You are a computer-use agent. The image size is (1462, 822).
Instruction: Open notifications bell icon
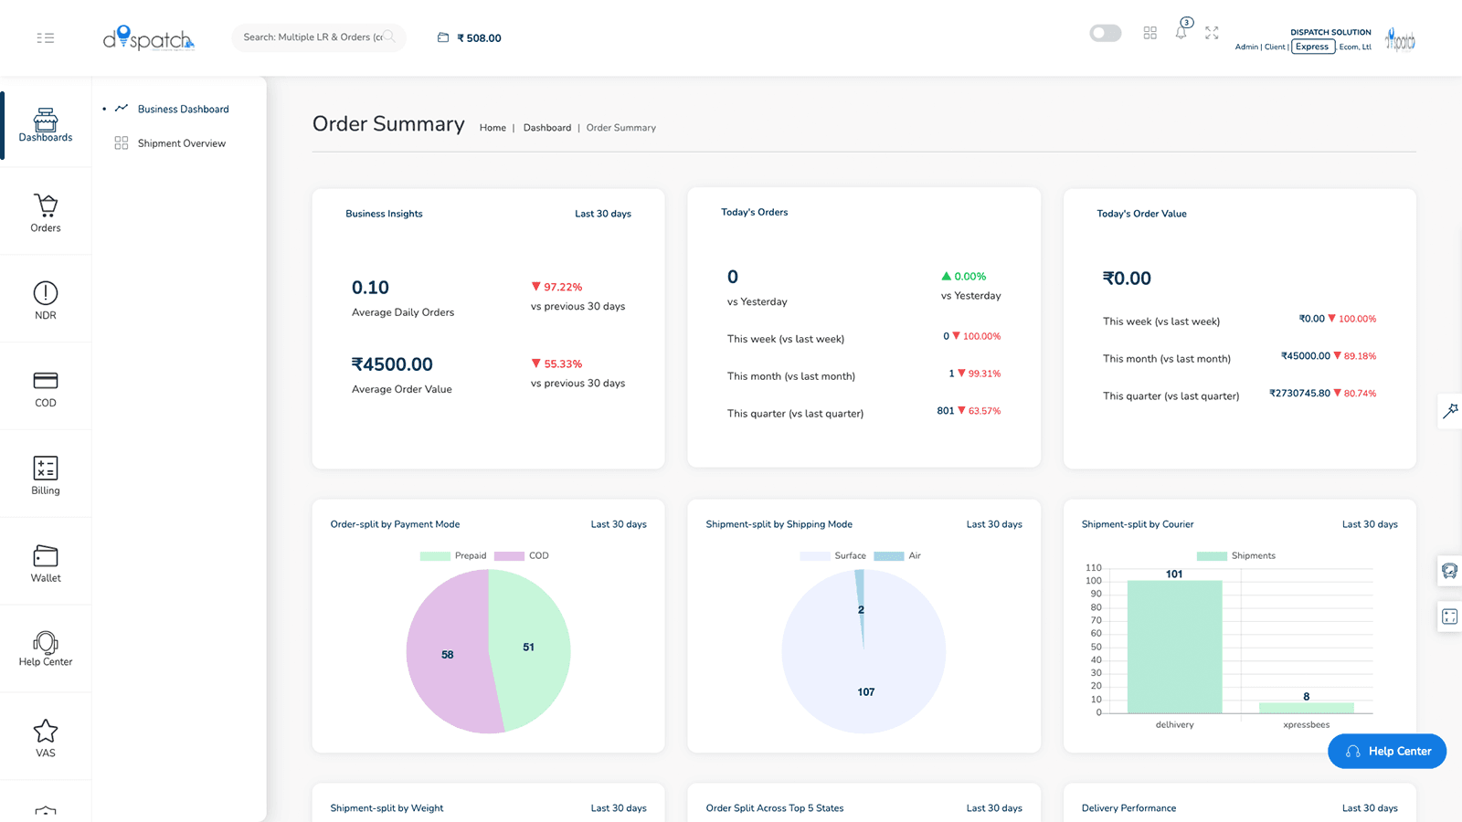(x=1181, y=32)
